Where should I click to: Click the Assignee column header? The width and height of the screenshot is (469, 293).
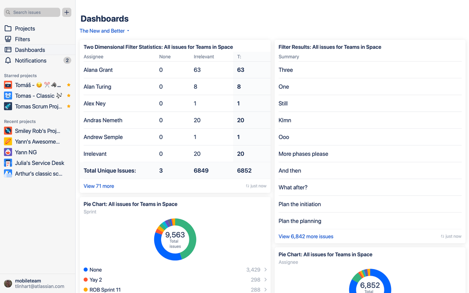[x=94, y=56]
